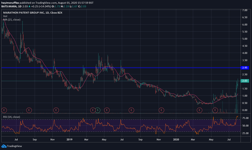Click the green 2.03 current price tag

coord(245,81)
